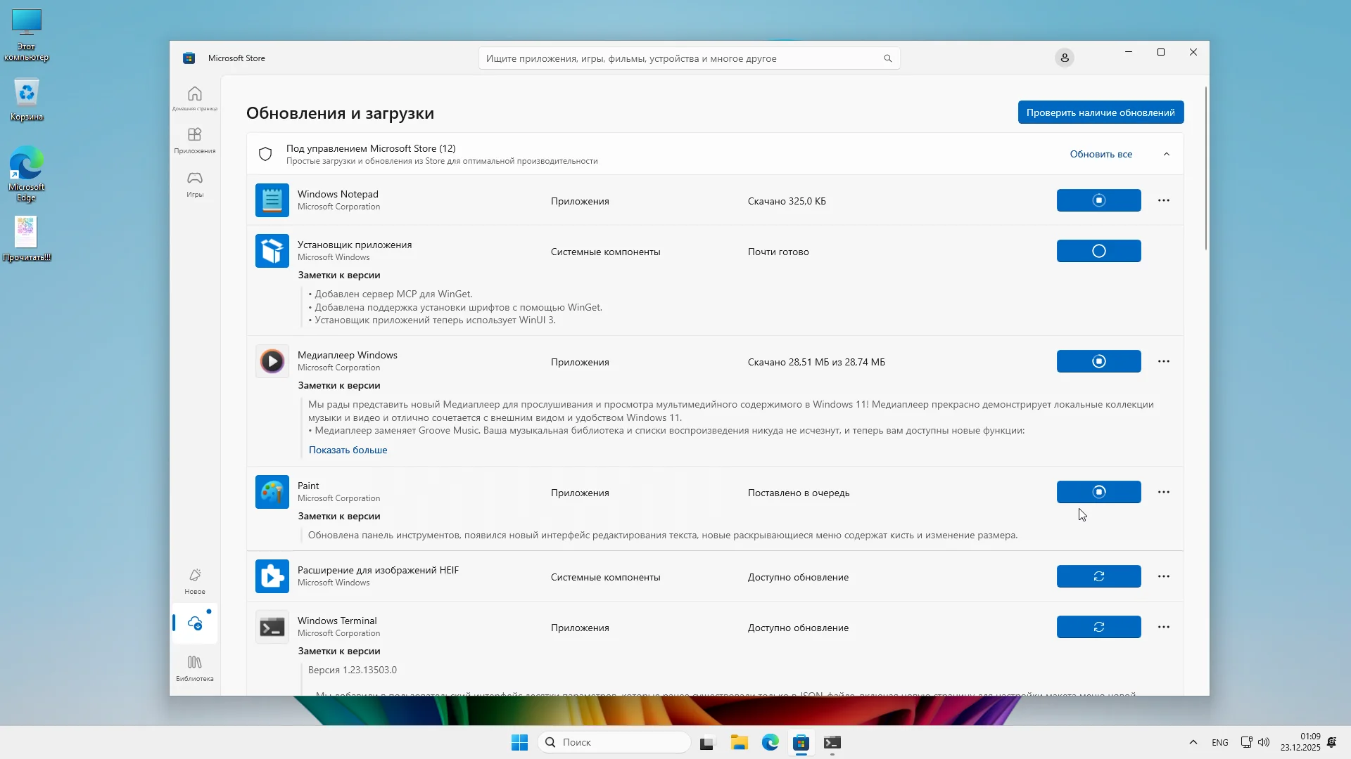Collapse the Managed by Microsoft Store section
This screenshot has width=1351, height=759.
(x=1167, y=154)
